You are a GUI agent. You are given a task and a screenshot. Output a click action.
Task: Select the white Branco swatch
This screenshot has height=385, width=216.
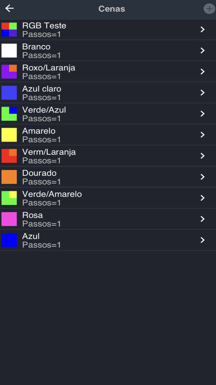point(9,50)
